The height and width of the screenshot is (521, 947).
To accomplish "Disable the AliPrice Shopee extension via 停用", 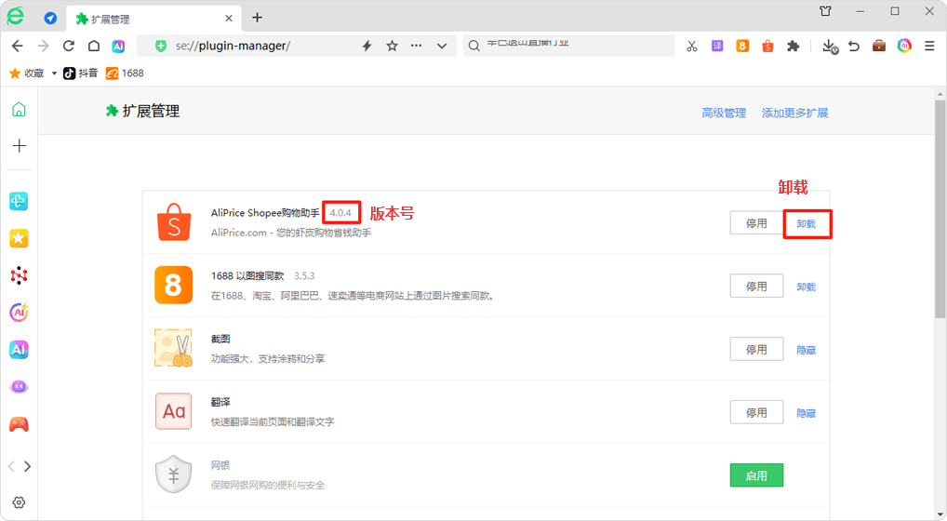I will 756,223.
